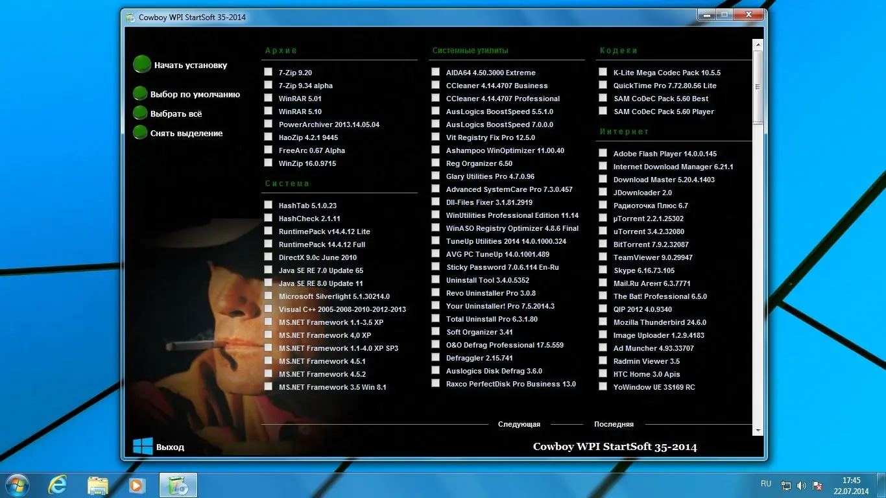The height and width of the screenshot is (498, 886).
Task: Click Reg Organizer 6.50 label
Action: tap(479, 163)
